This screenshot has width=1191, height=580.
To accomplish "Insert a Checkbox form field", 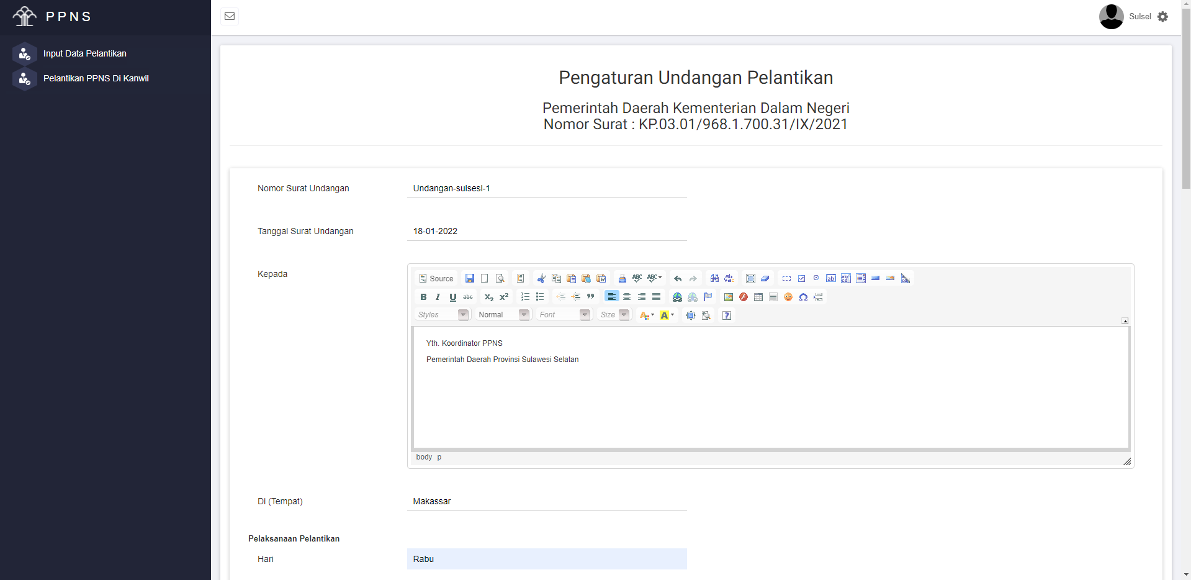I will pos(801,278).
